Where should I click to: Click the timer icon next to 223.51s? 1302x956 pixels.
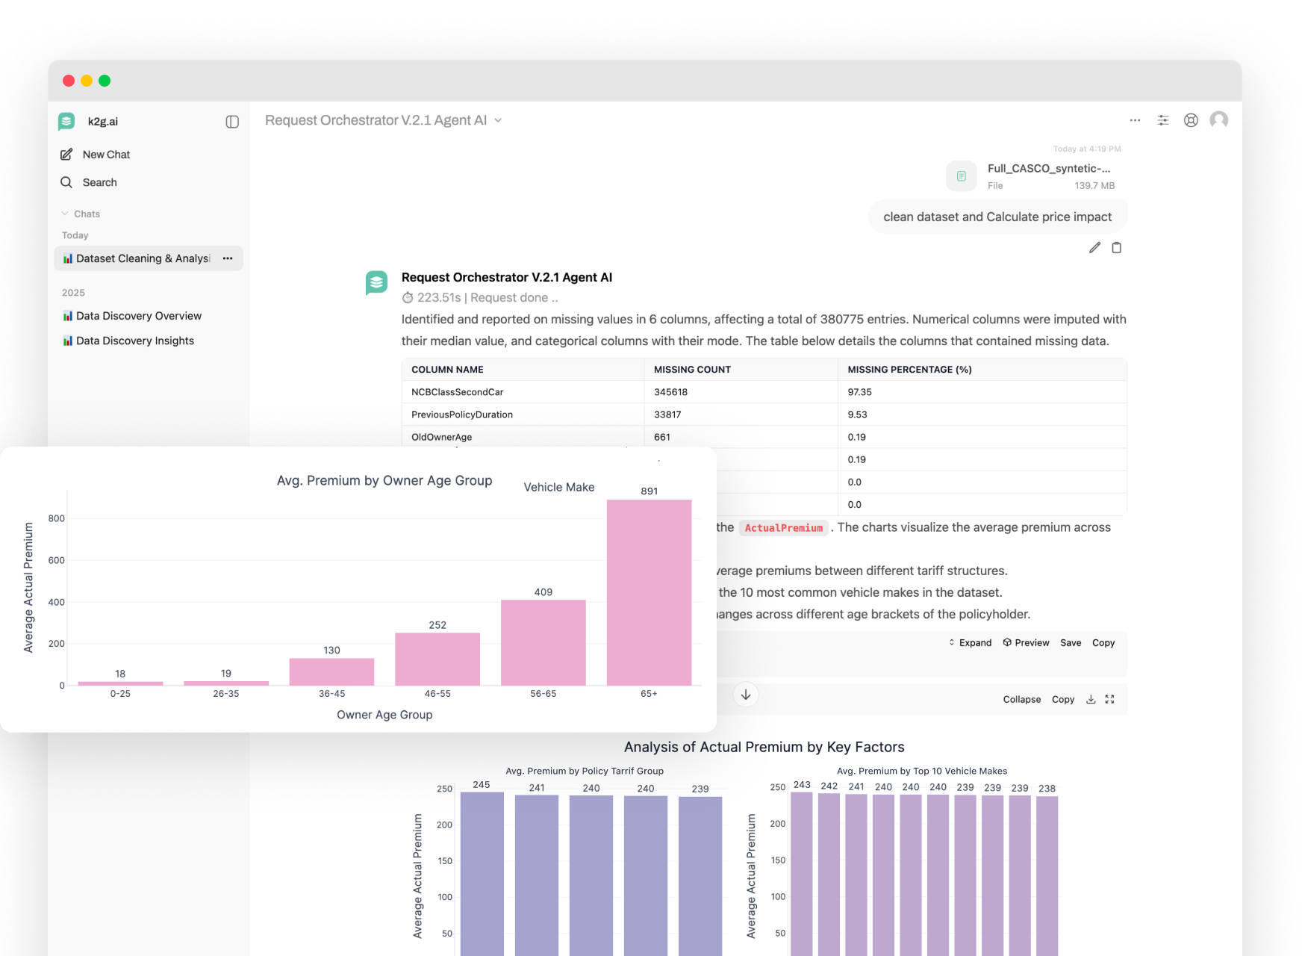[408, 298]
